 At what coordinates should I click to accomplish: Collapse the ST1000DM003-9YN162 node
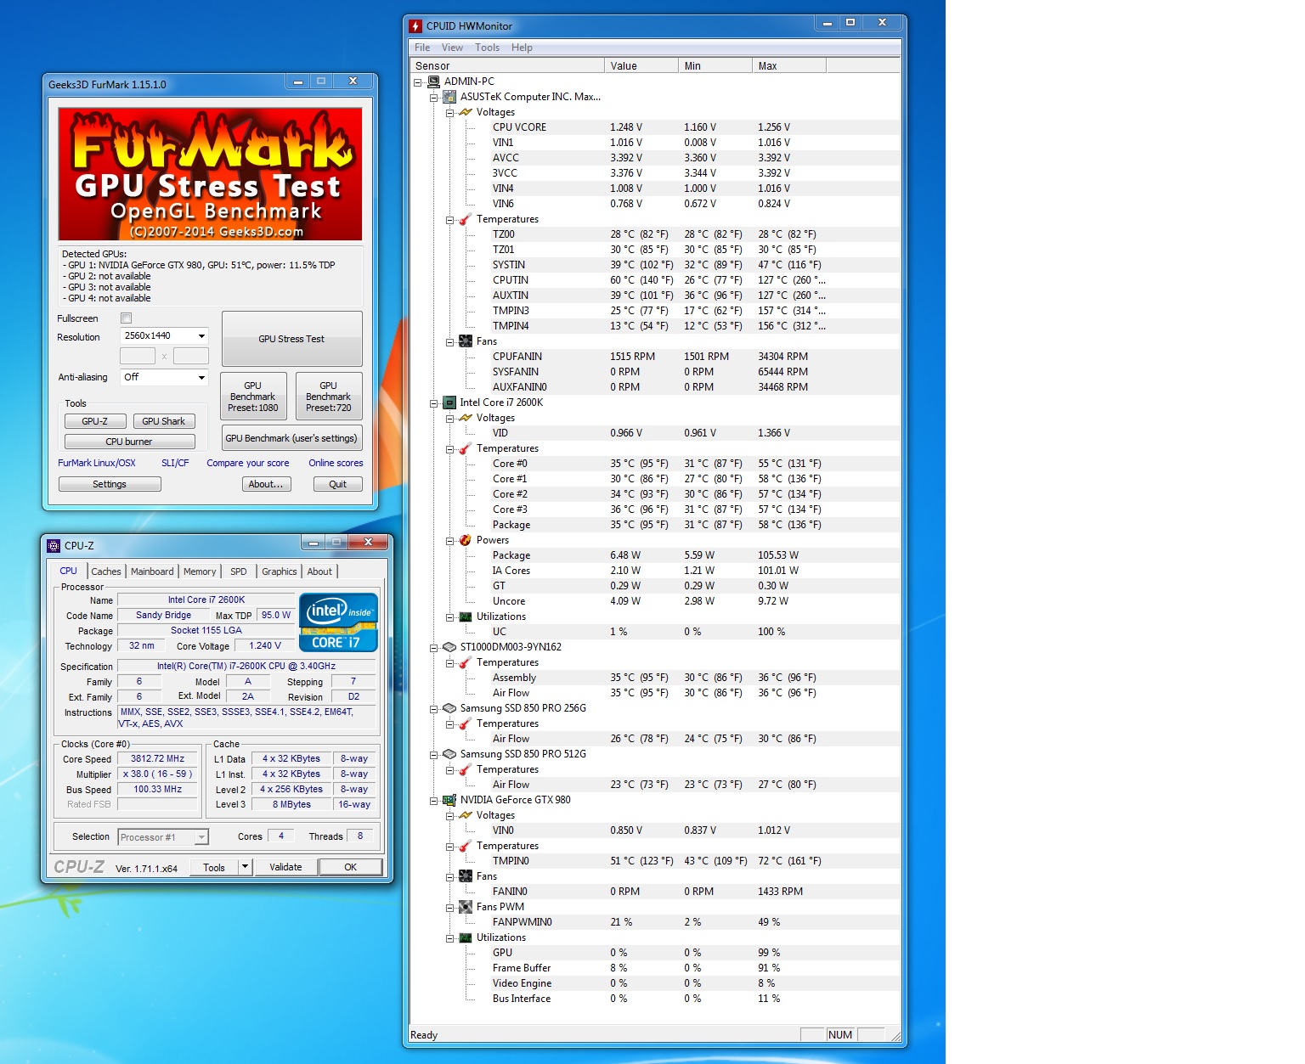(433, 648)
